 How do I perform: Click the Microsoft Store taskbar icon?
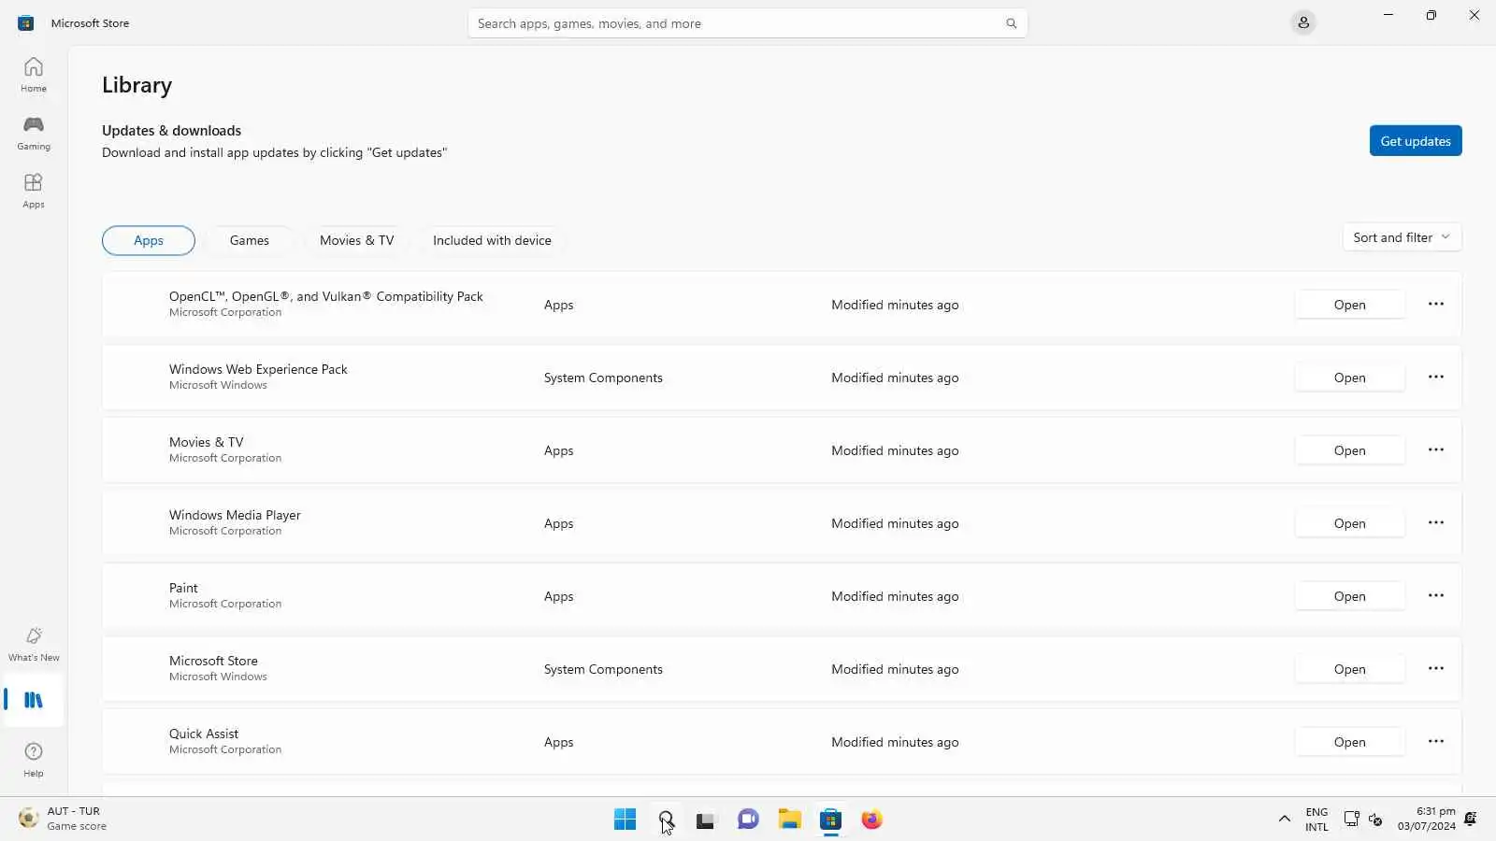(830, 820)
